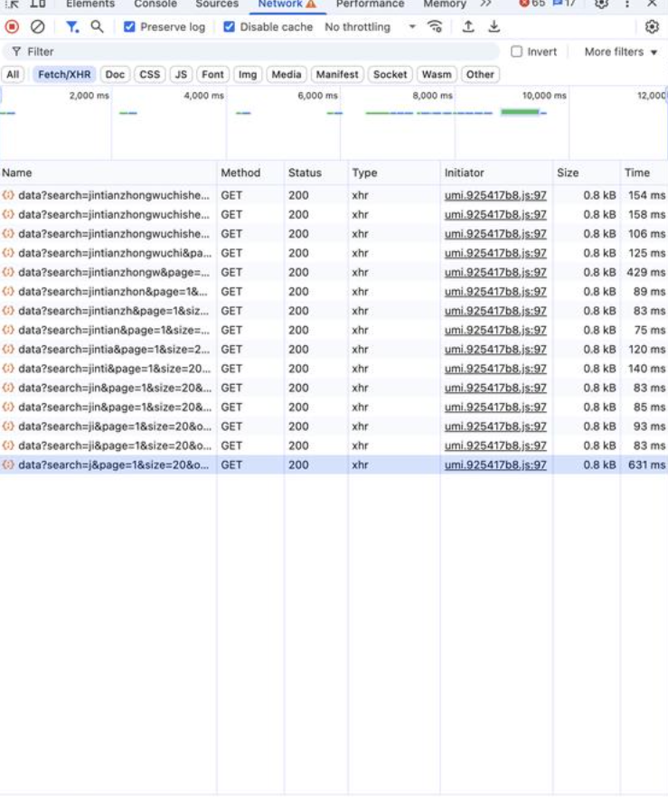Open initiator link for data?search=j request
The width and height of the screenshot is (668, 797).
495,464
